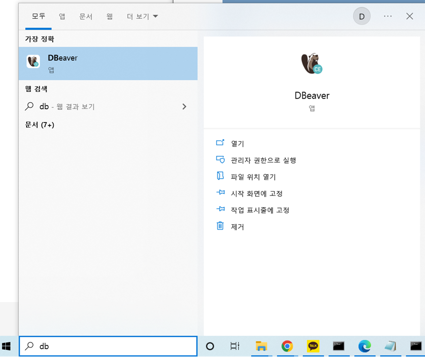Viewport: 425px width, 358px height.
Task: Open File Explorer from the taskbar
Action: 261,346
